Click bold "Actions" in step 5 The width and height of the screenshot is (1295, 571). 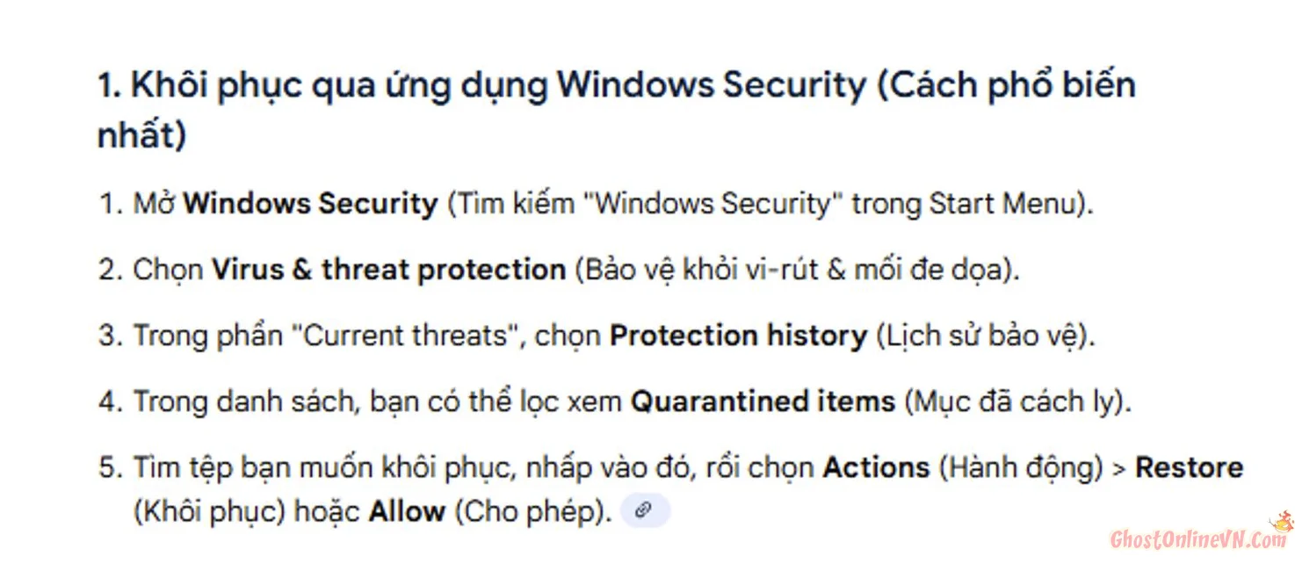(875, 467)
